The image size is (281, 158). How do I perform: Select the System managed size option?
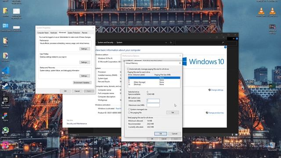[x=129, y=109]
